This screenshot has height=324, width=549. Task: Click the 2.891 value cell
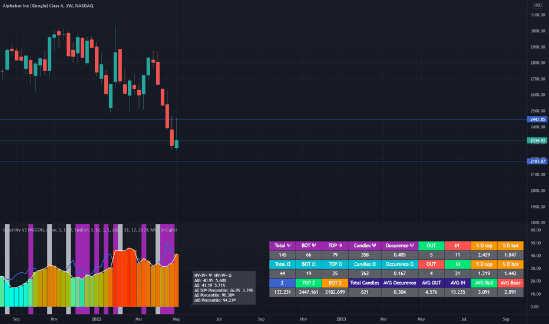coord(511,292)
